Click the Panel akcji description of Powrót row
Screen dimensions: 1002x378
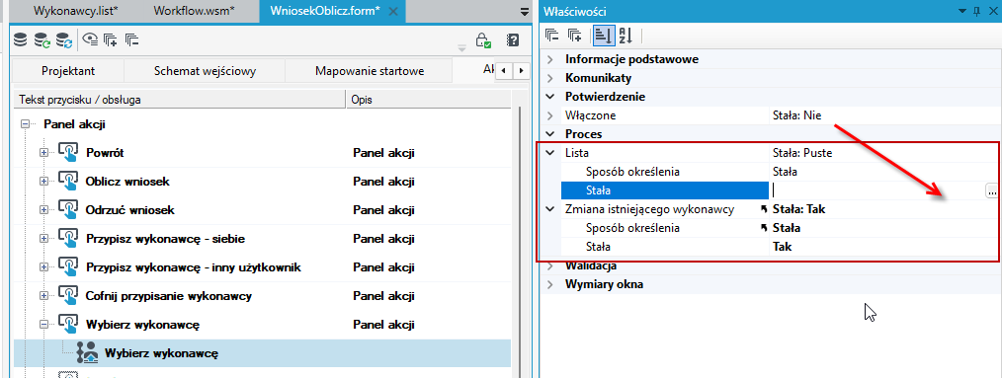(384, 153)
